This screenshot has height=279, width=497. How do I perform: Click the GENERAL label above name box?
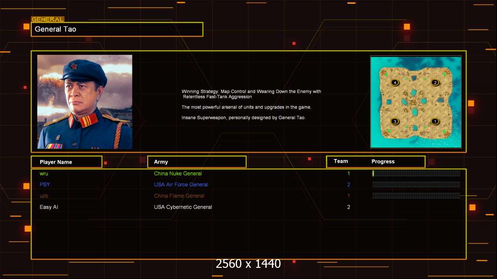(x=48, y=19)
